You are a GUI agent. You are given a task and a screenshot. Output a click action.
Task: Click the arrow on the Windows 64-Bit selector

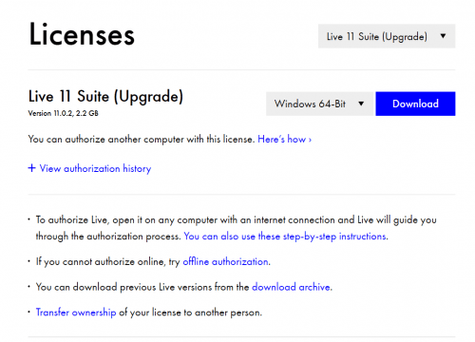(x=361, y=104)
